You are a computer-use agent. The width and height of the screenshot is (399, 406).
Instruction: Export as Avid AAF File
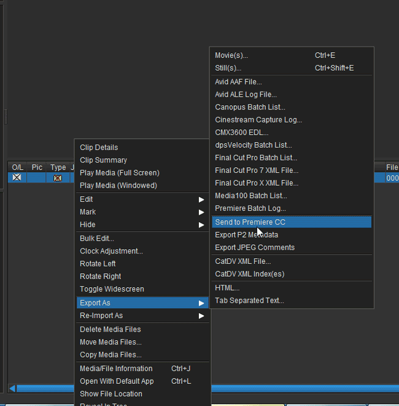click(x=238, y=81)
